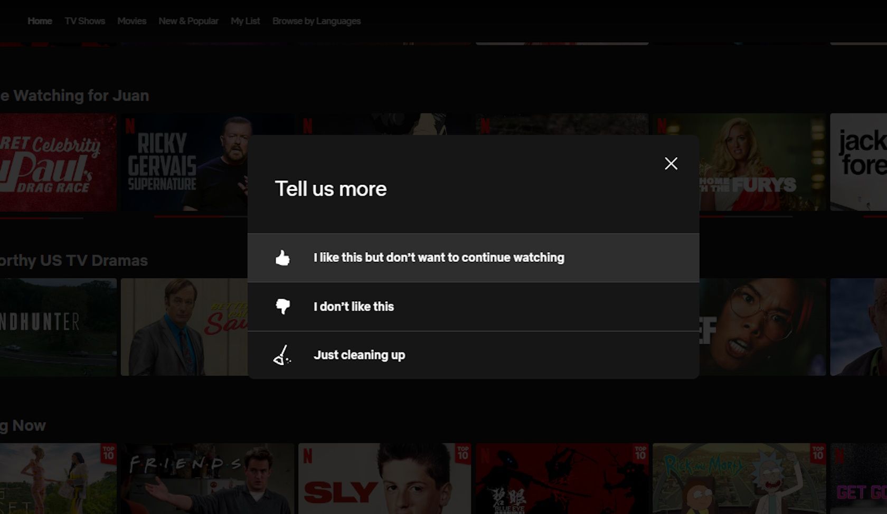
Task: Select the thumbs down rating icon
Action: click(x=282, y=306)
